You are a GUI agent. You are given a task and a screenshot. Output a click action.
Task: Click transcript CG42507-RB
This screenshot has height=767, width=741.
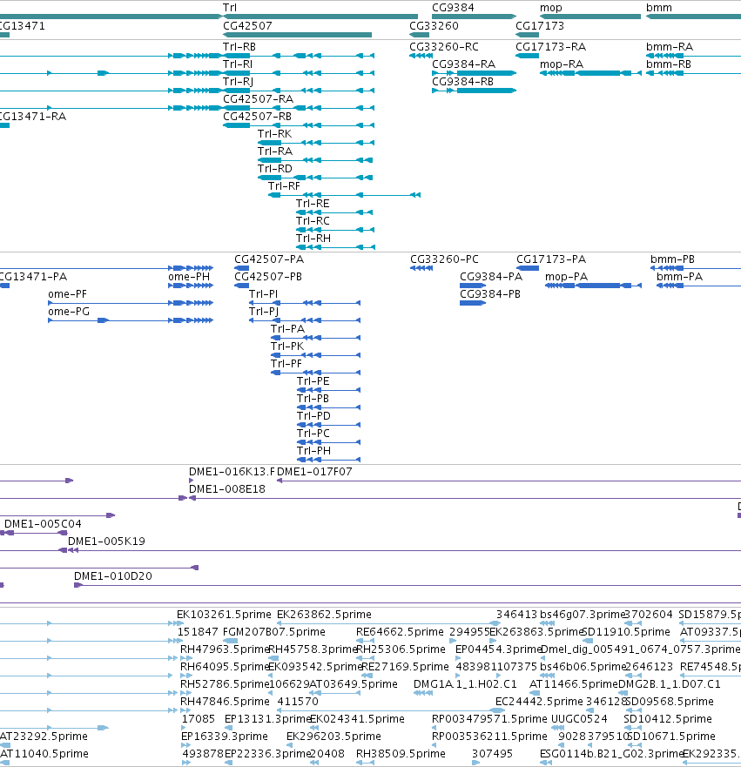click(x=257, y=117)
